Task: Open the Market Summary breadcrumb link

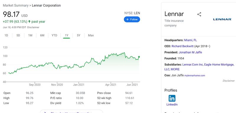Action: point(16,5)
